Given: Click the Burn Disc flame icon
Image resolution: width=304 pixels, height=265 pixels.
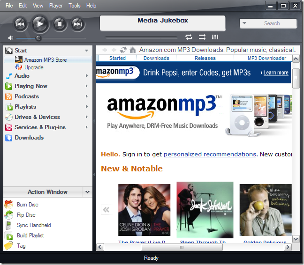Looking at the screenshot, I should tap(8, 205).
